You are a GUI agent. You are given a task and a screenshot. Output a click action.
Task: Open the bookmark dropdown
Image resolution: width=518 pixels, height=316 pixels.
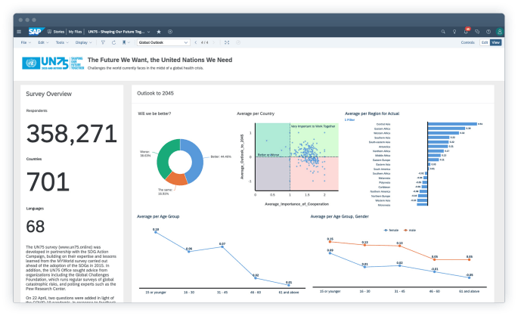click(126, 42)
